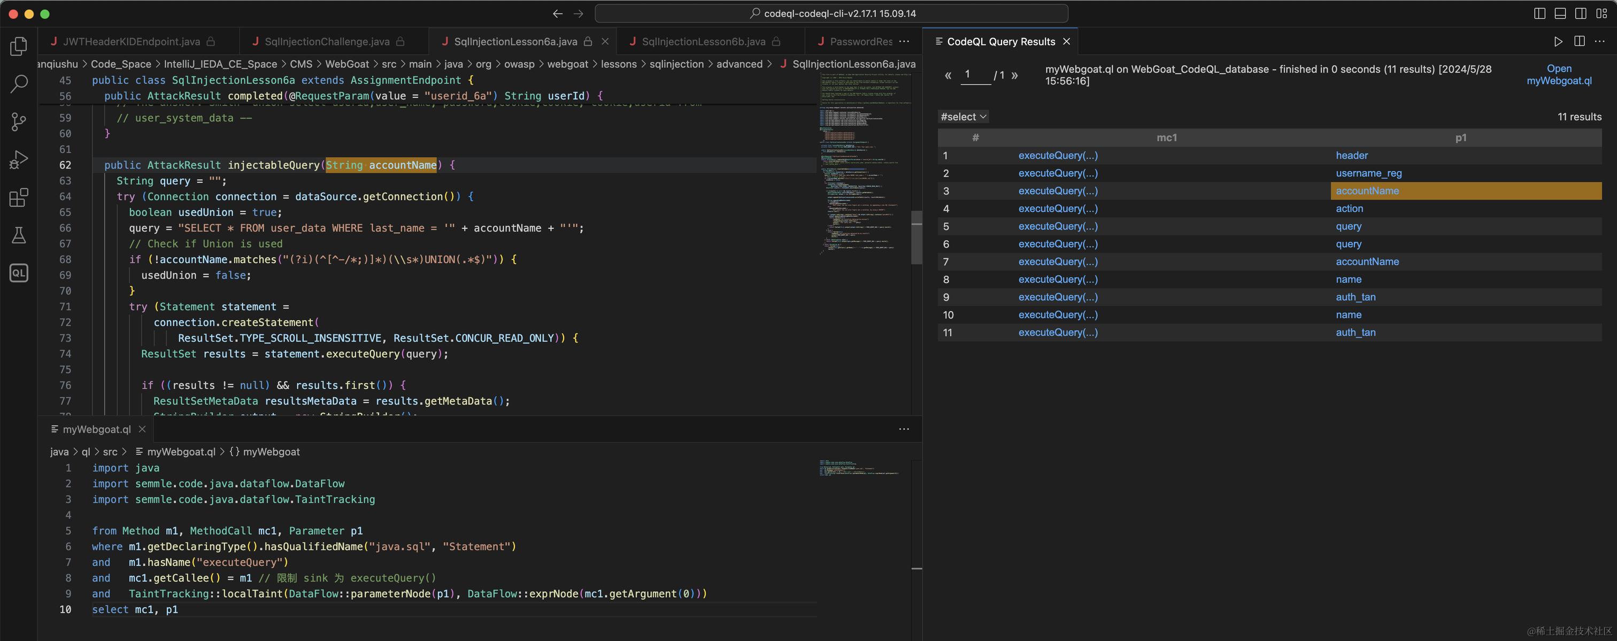
Task: Open the CodeQL (QL) sidebar view
Action: click(x=19, y=273)
